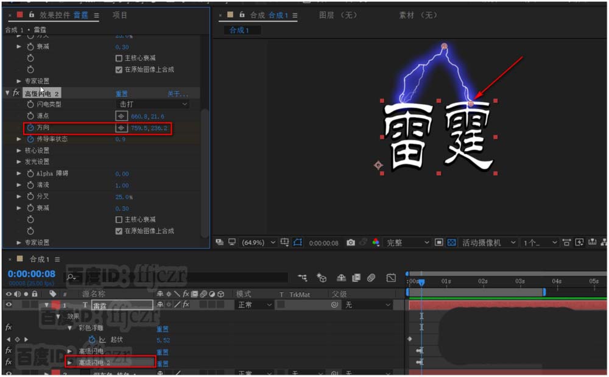Open the 合成 合成1 panel menu icon
609x377 pixels.
tap(295, 15)
